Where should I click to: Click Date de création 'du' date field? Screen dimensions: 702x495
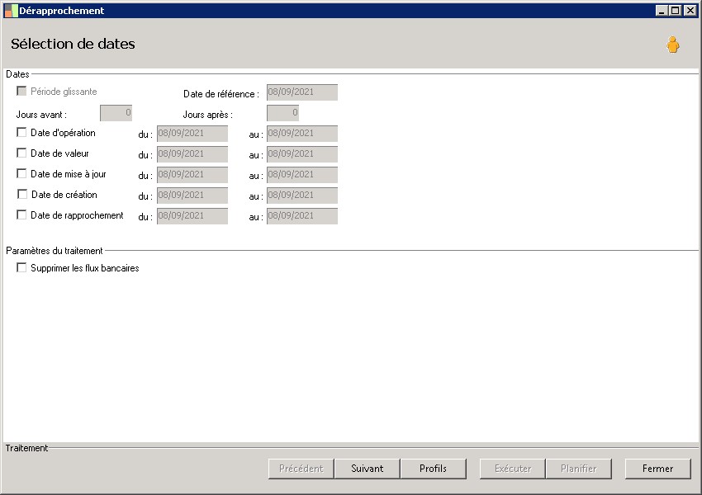pos(192,195)
